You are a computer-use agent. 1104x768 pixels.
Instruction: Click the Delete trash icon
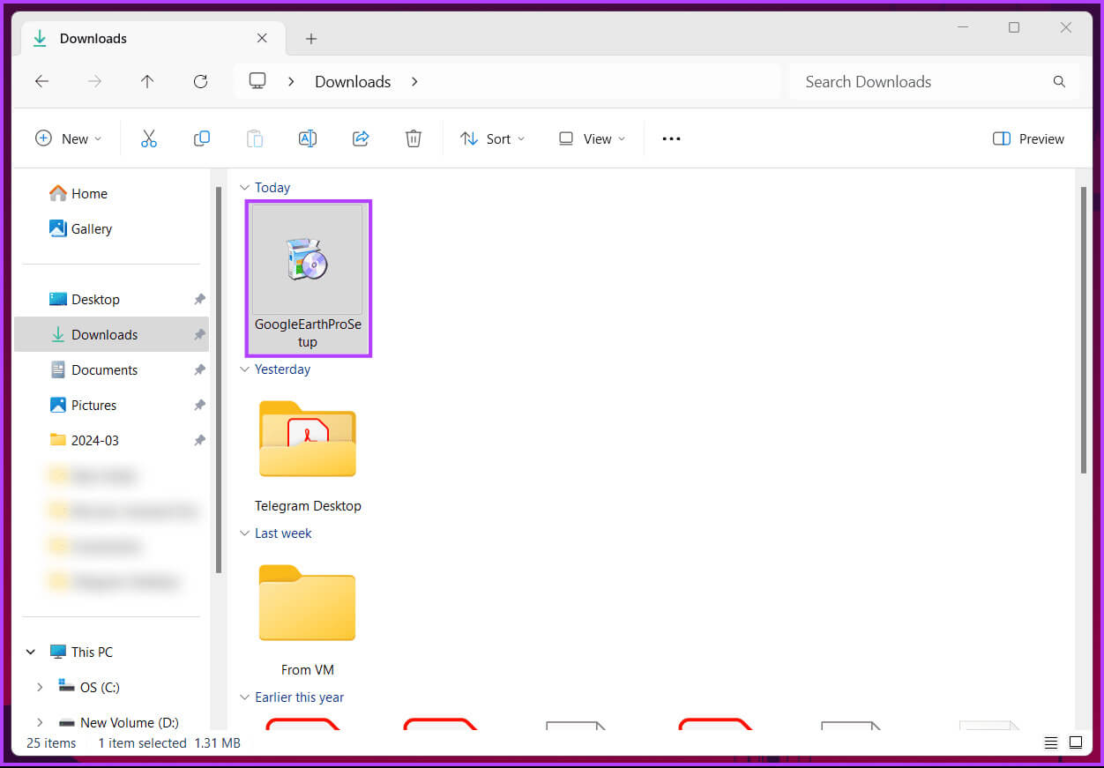coord(414,138)
